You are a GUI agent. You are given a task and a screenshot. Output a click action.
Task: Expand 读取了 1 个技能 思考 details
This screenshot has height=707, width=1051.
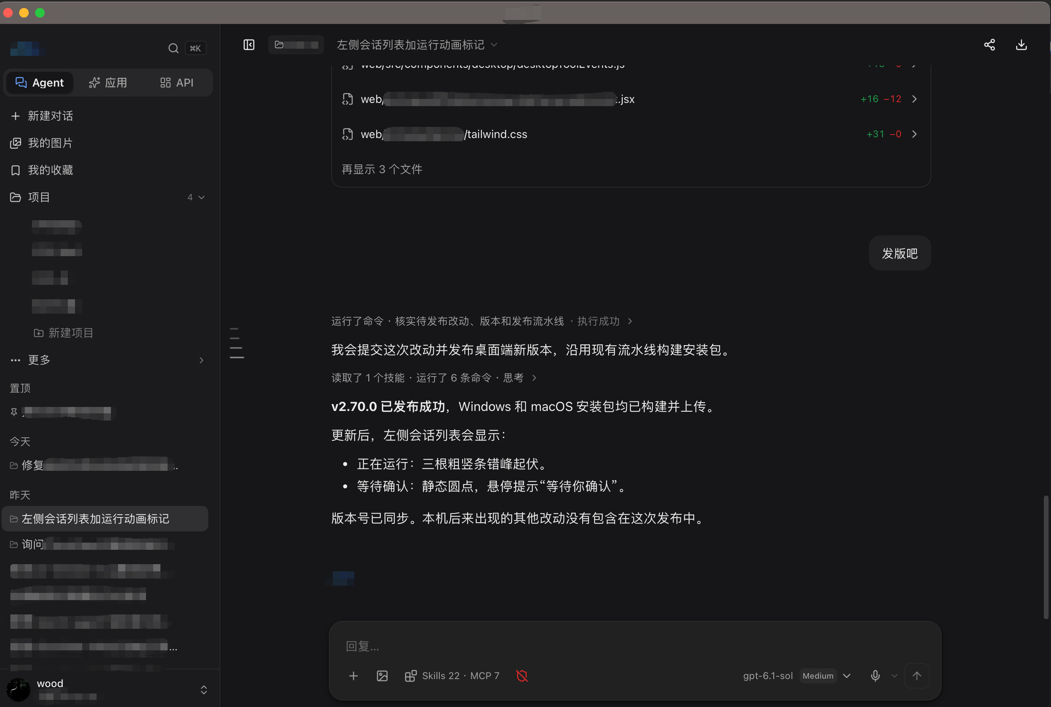point(434,377)
